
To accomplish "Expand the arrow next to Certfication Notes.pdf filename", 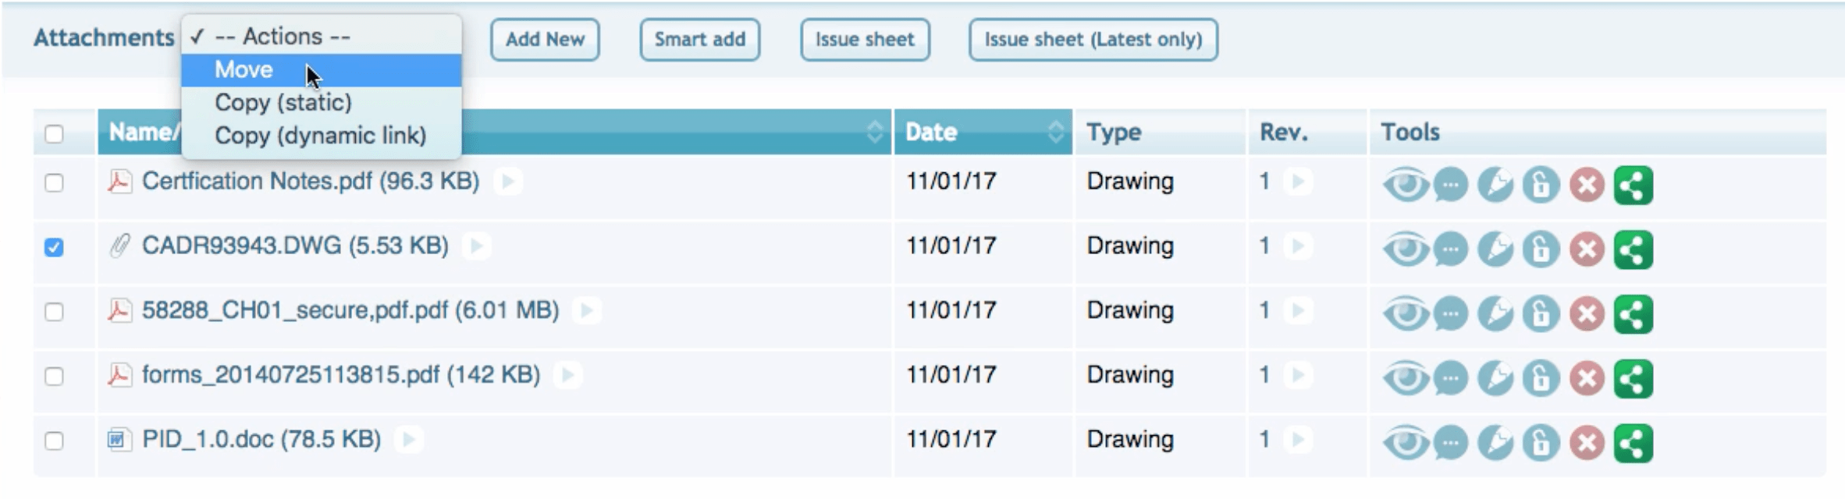I will click(507, 182).
